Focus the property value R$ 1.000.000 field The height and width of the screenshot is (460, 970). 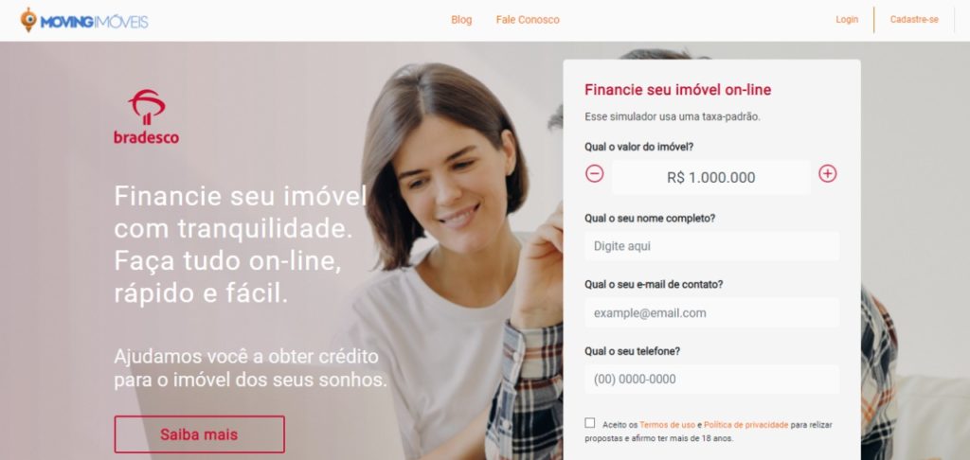coord(710,177)
